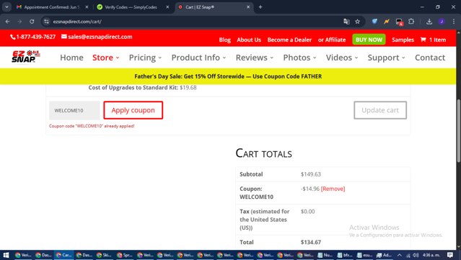Click the page vertical scrollbar
This screenshot has width=461, height=260.
458,130
